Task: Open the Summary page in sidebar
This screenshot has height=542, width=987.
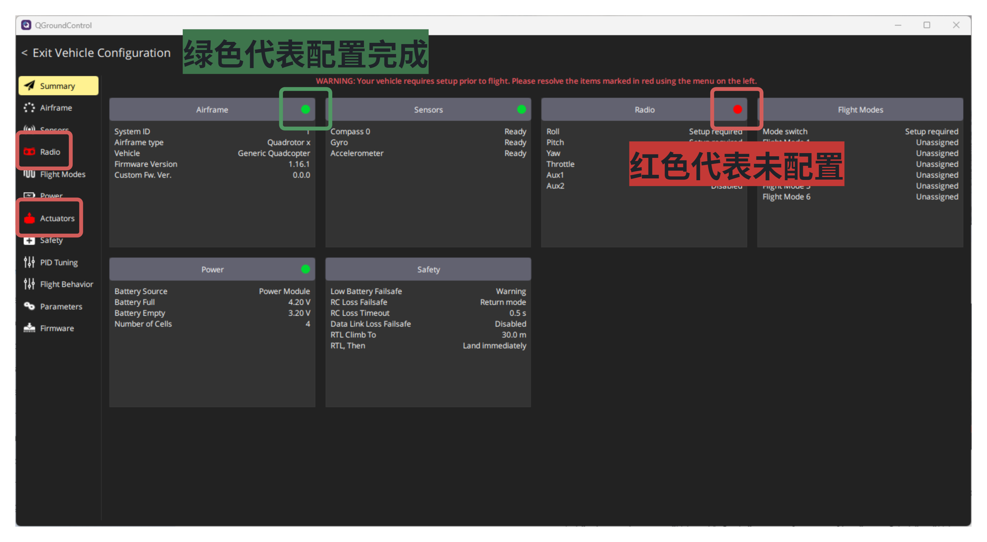Action: (59, 85)
